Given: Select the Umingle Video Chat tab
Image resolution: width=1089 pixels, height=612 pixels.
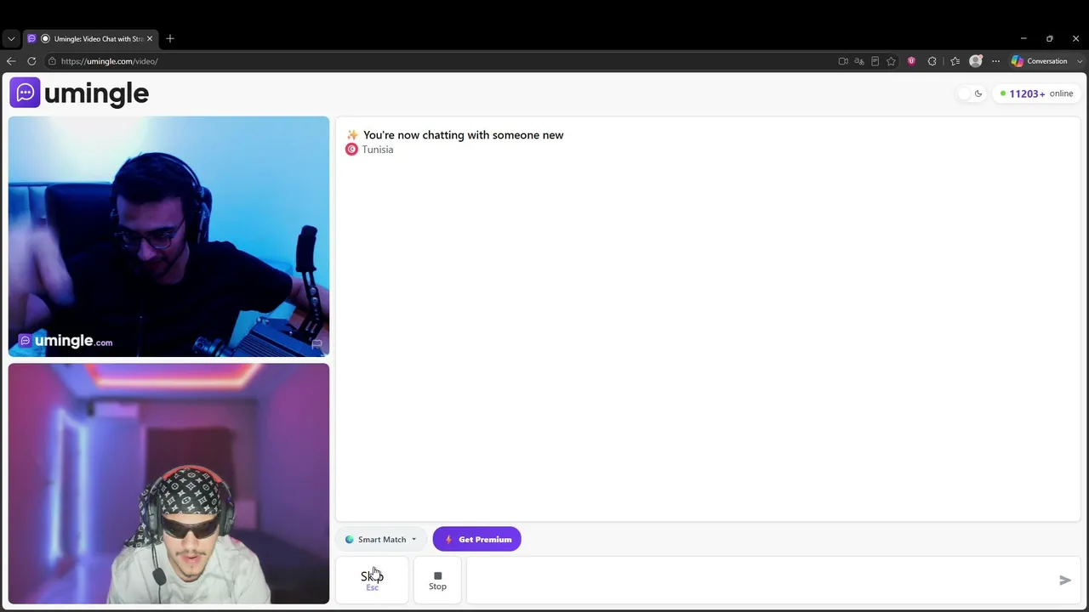Looking at the screenshot, I should pyautogui.click(x=89, y=38).
